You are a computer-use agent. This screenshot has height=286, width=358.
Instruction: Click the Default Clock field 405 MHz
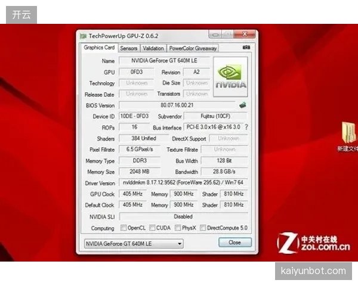(x=132, y=204)
